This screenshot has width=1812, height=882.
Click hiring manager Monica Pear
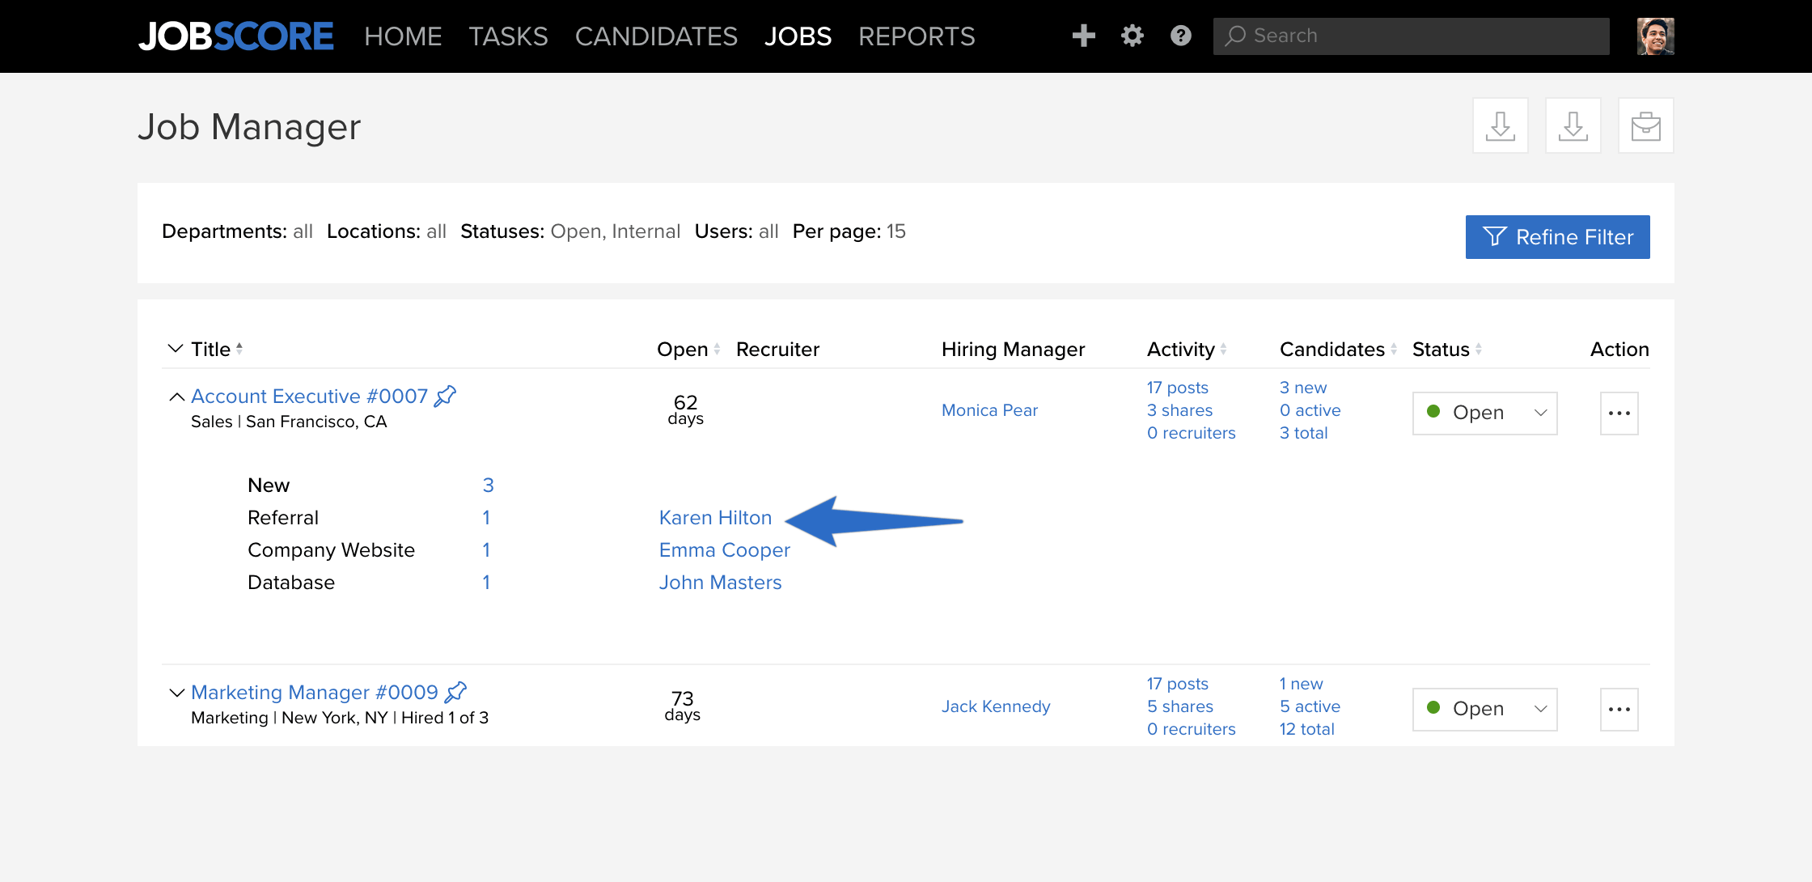(989, 410)
